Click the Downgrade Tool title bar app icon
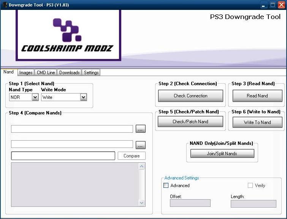The height and width of the screenshot is (219, 287). coord(5,5)
